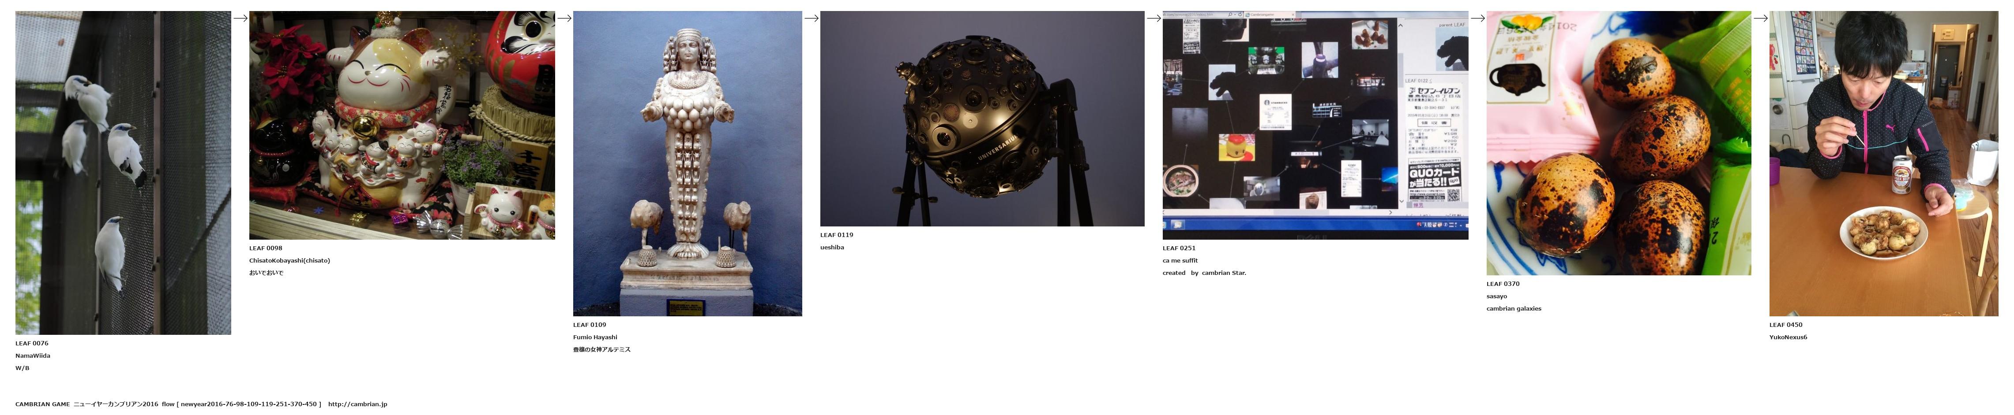The height and width of the screenshot is (415, 2014).
Task: Click the 'cambrian galaxies' caption
Action: [1514, 309]
